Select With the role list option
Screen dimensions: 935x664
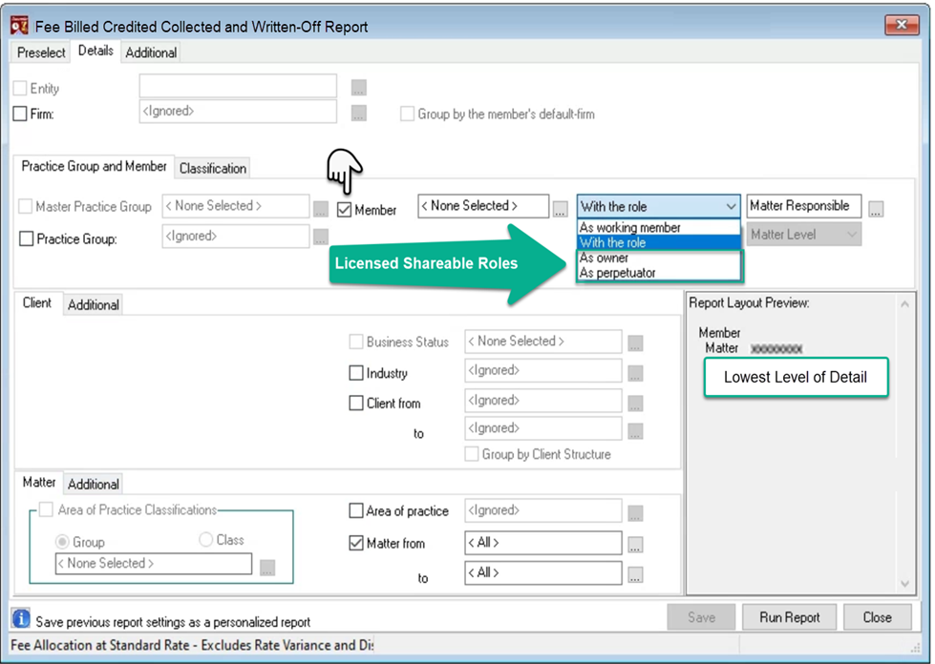[658, 242]
